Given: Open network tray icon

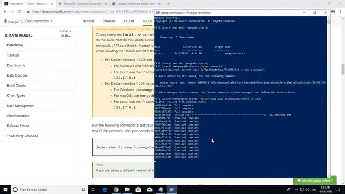Looking at the screenshot, I should (x=302, y=189).
